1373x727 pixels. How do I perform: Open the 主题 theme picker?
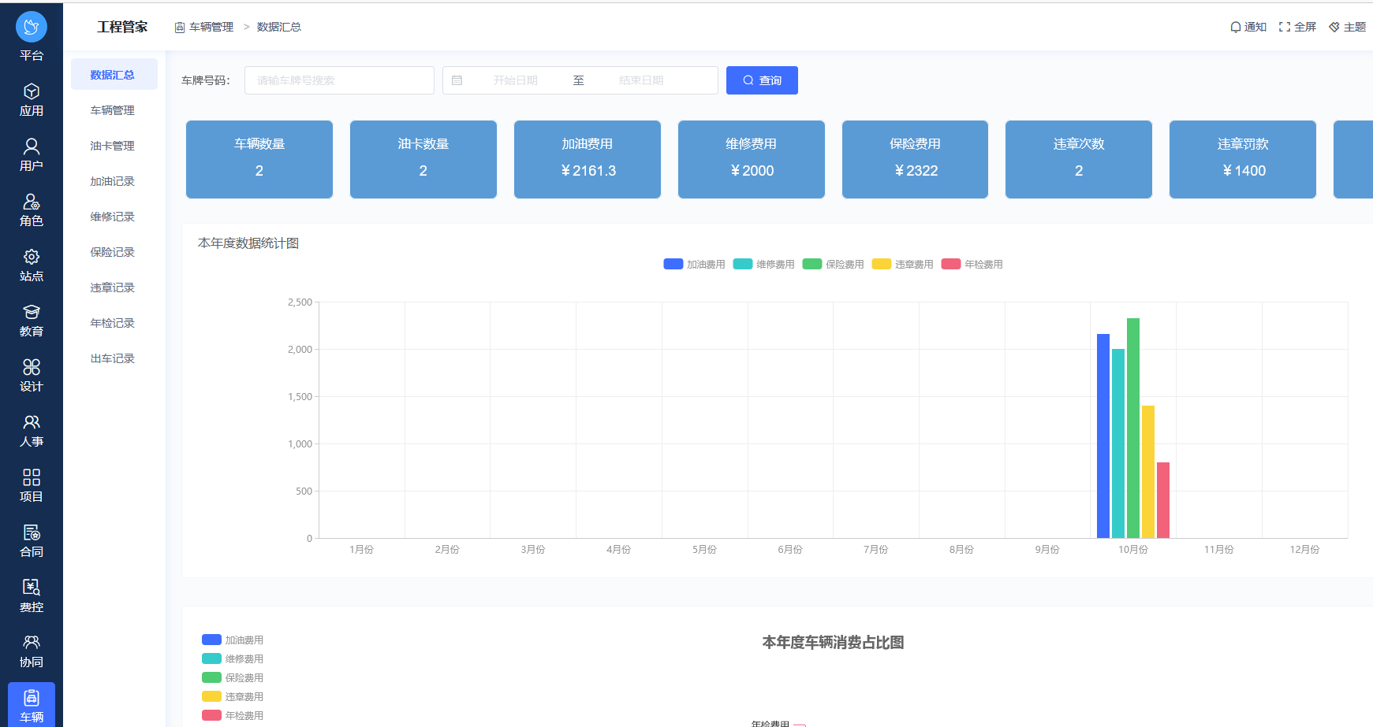pos(1347,27)
